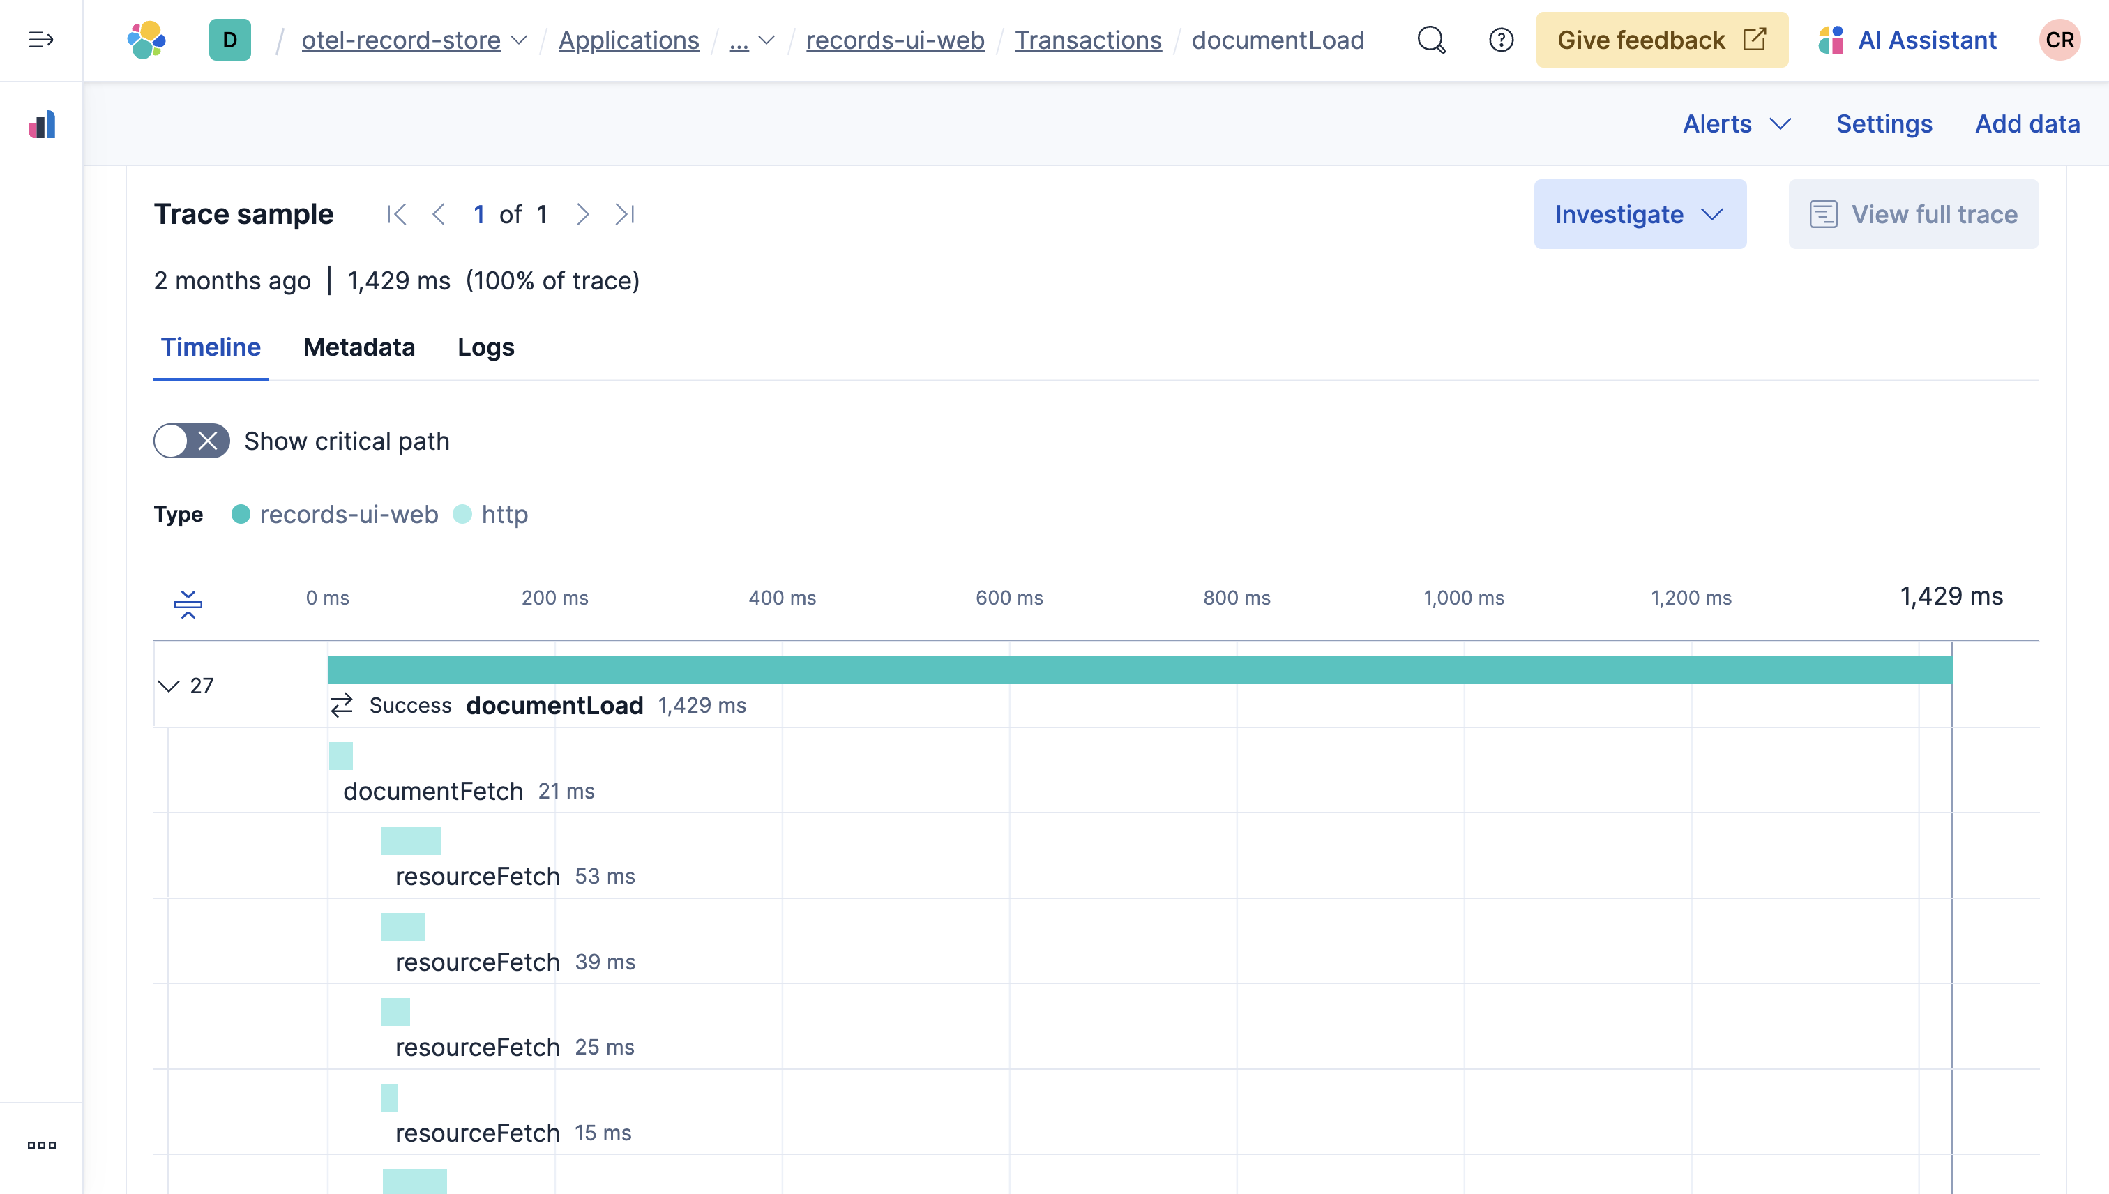Viewport: 2109px width, 1194px height.
Task: Open the help menu icon
Action: click(x=1501, y=39)
